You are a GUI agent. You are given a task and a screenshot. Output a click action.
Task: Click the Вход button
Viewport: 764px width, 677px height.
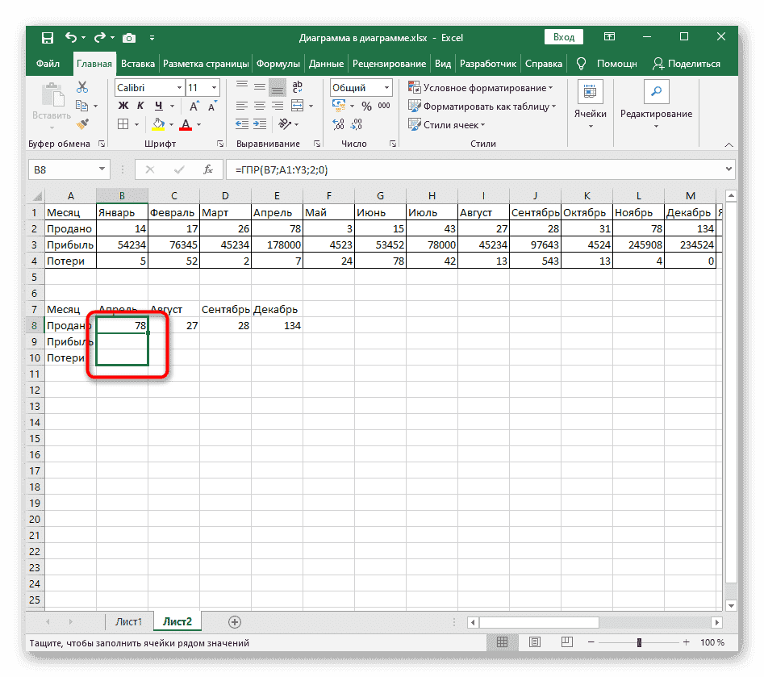click(563, 37)
